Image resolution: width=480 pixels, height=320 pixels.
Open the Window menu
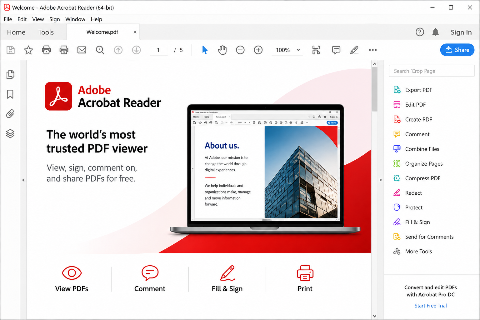[x=75, y=19]
